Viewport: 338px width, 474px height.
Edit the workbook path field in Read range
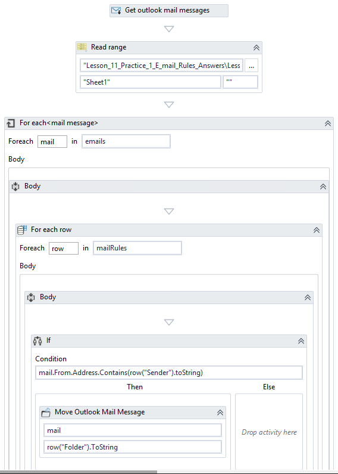tap(161, 66)
